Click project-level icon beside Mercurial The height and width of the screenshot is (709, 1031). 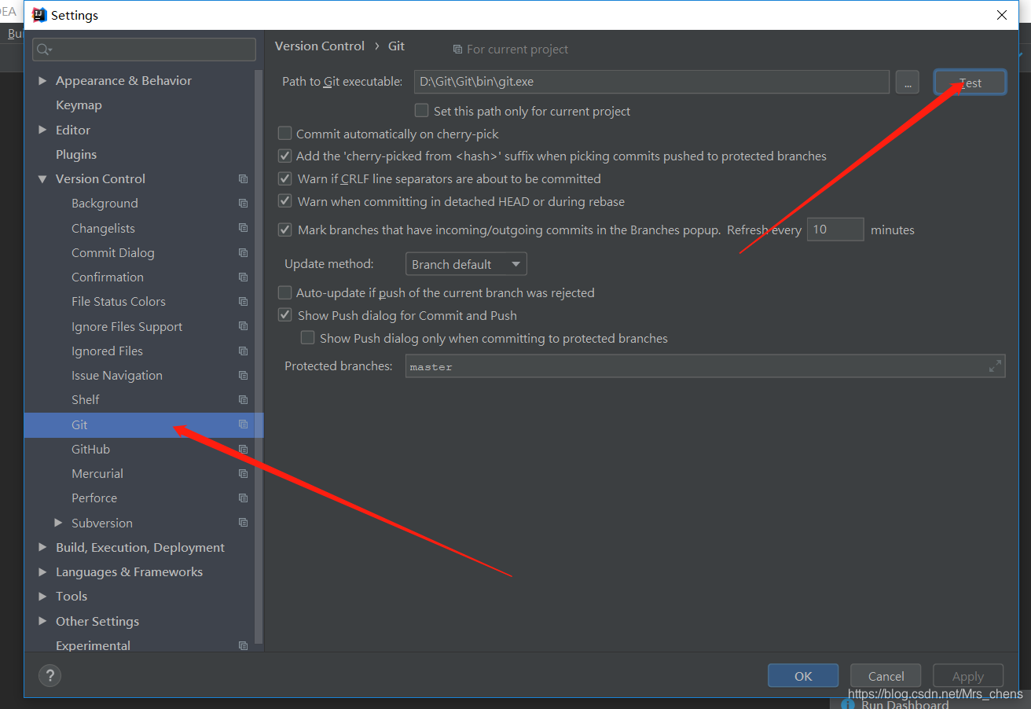coord(244,473)
